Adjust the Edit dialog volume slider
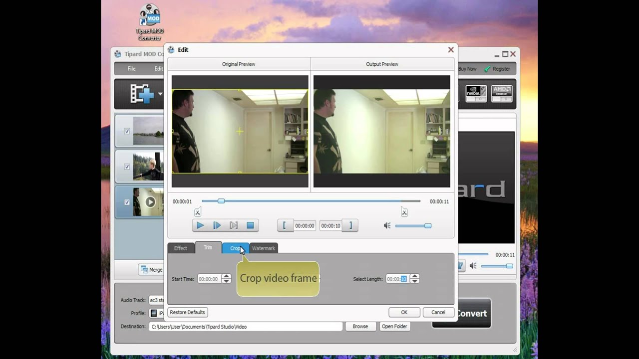 pyautogui.click(x=413, y=226)
